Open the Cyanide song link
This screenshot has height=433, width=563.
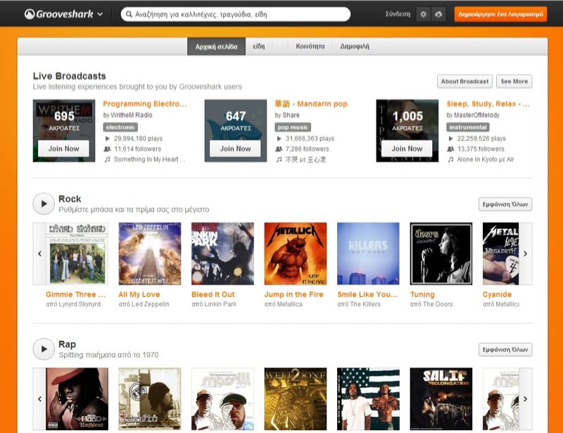point(498,294)
